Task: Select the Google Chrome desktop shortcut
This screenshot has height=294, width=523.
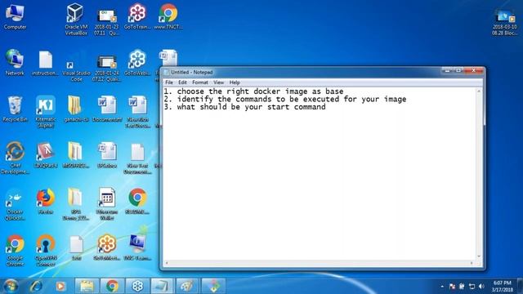Action: tap(15, 251)
